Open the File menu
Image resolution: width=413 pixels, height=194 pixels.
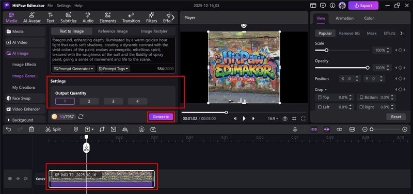50,6
